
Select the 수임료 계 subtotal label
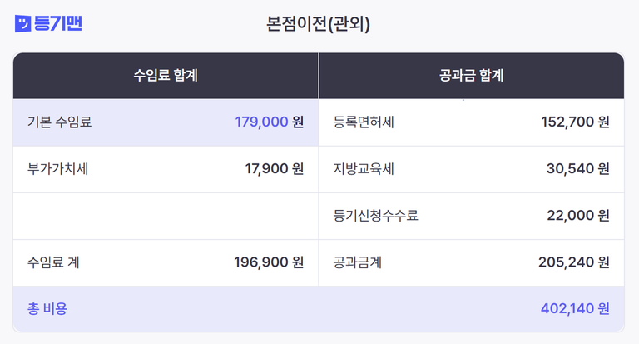54,262
